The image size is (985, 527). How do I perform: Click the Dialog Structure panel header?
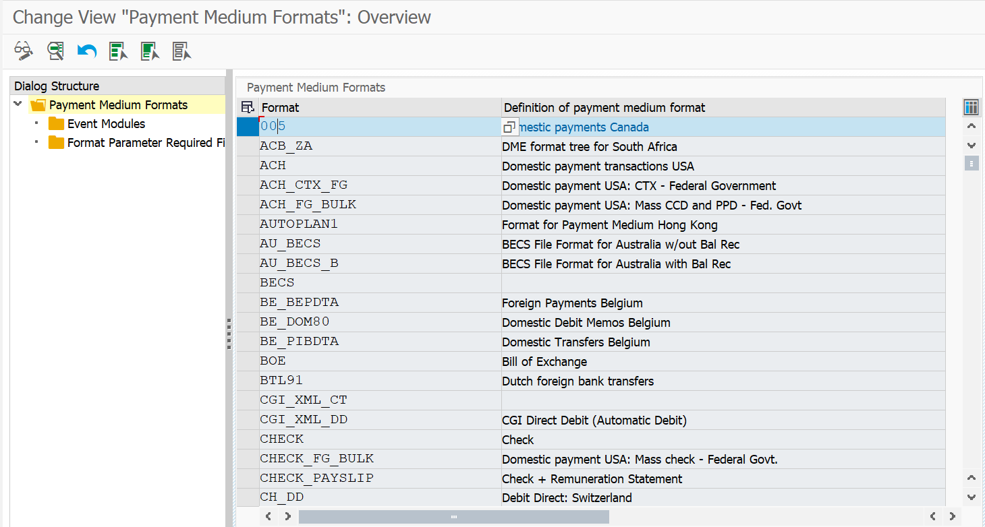pos(117,86)
